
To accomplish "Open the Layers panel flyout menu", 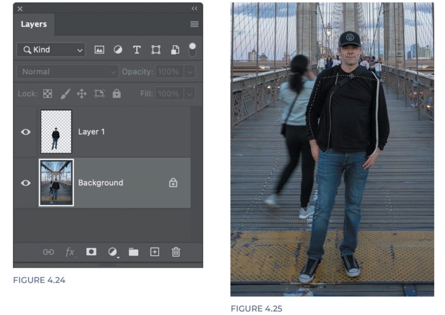I will (x=194, y=24).
